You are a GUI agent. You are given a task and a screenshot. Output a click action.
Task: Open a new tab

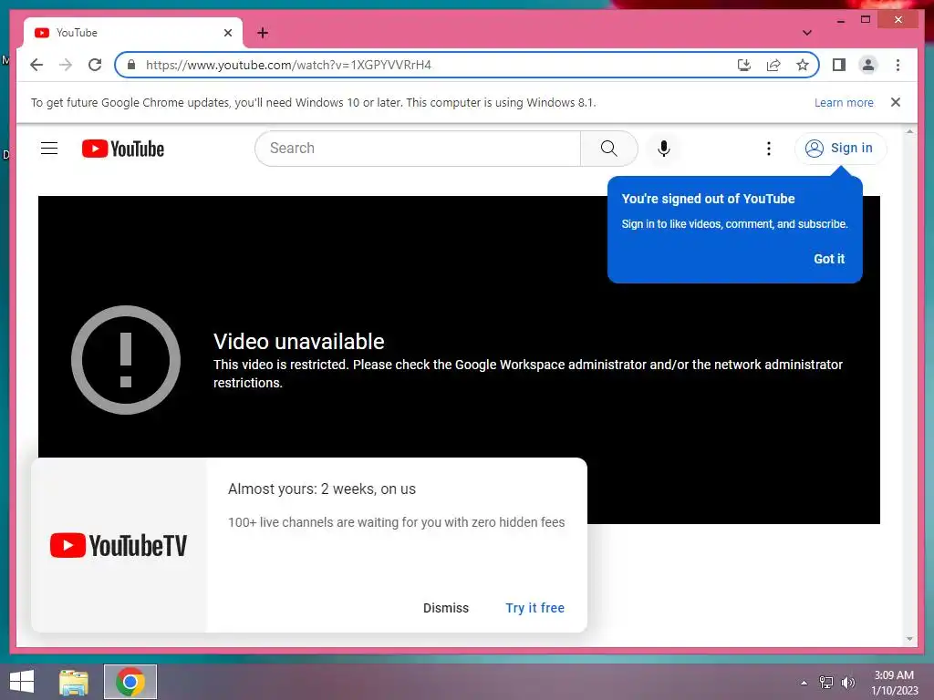(263, 33)
